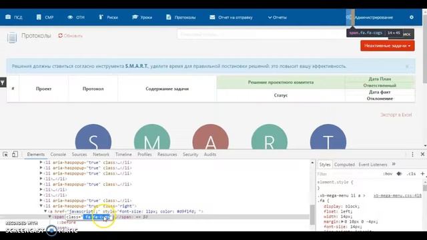Activate DevTools inspect element picker
Image resolution: width=427 pixels, height=240 pixels.
[5, 154]
